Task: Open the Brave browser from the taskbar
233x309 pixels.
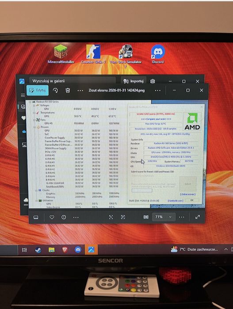Action: (x=65, y=250)
